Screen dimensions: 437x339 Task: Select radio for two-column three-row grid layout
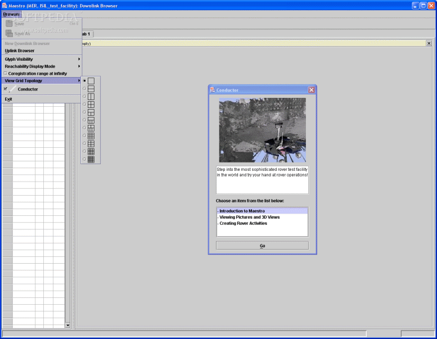(x=84, y=143)
